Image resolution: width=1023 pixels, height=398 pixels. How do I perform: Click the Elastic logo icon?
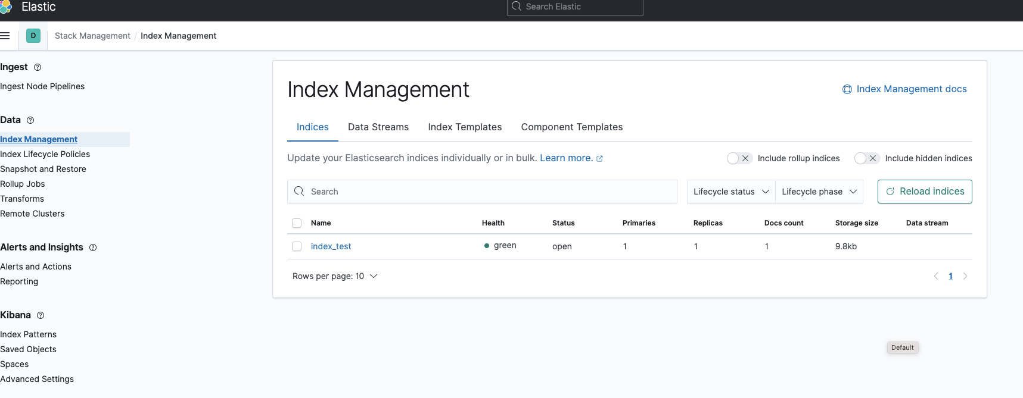coord(5,7)
